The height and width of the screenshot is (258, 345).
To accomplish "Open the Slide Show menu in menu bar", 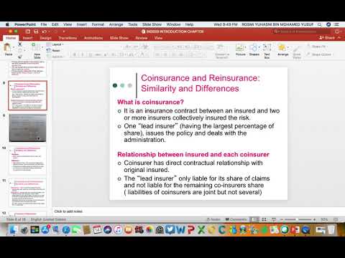I will [x=152, y=24].
